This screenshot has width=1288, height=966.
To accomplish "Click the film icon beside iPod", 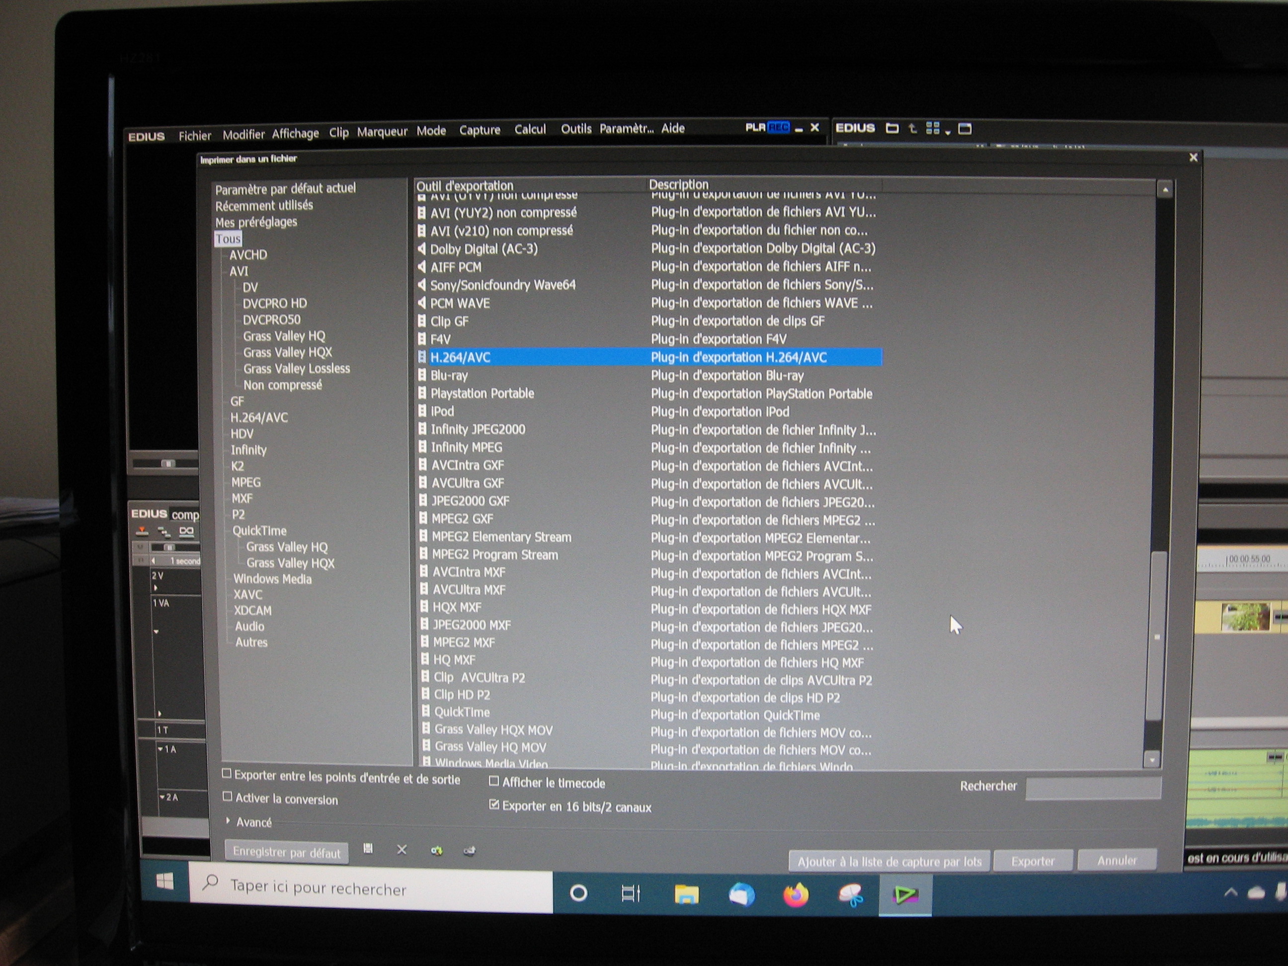I will tap(423, 410).
